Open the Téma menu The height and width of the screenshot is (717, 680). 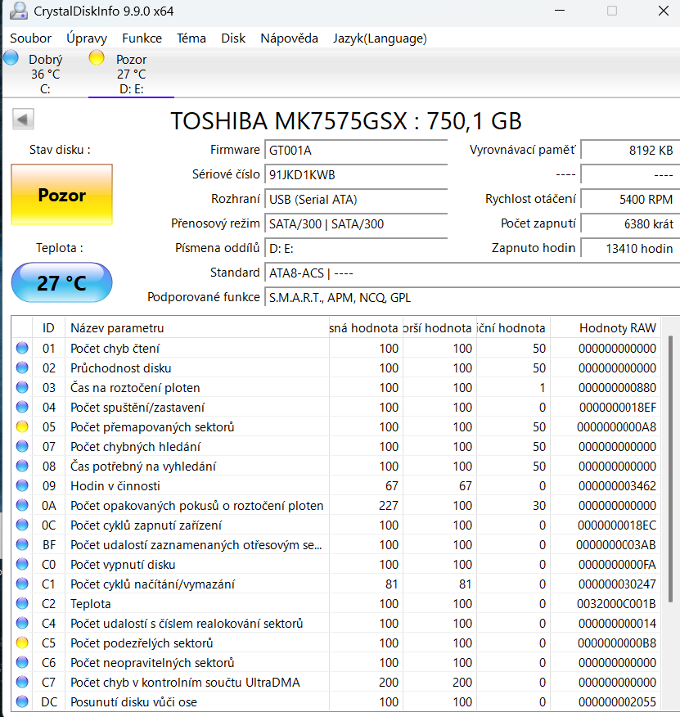[x=191, y=38]
